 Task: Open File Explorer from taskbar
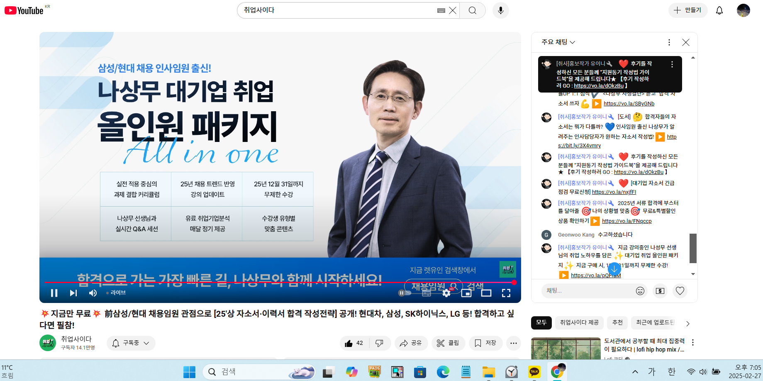(489, 372)
